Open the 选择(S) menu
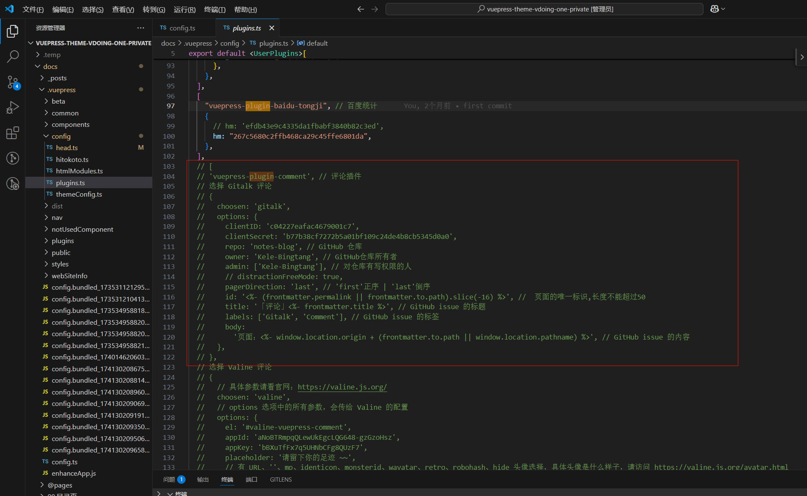This screenshot has height=496, width=807. 93,9
